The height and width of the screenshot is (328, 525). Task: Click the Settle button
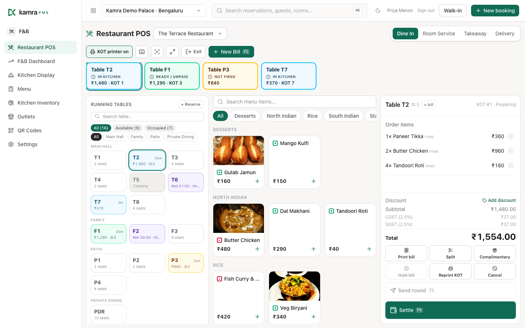451,310
